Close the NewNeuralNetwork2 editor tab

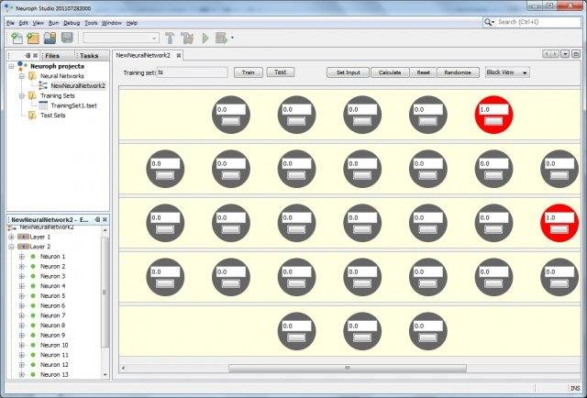179,55
